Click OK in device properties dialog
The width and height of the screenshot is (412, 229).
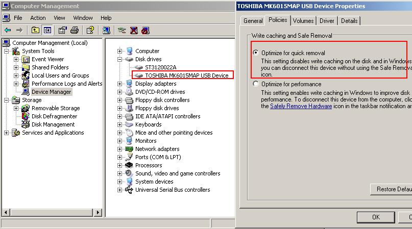point(376,217)
